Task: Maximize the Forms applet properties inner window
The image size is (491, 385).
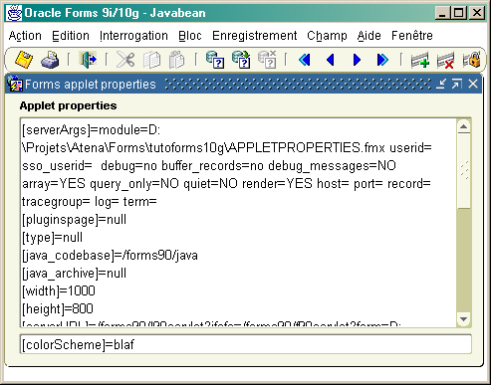Action: 457,84
